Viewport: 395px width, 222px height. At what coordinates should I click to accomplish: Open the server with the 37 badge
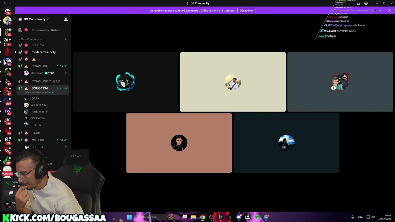(7, 92)
